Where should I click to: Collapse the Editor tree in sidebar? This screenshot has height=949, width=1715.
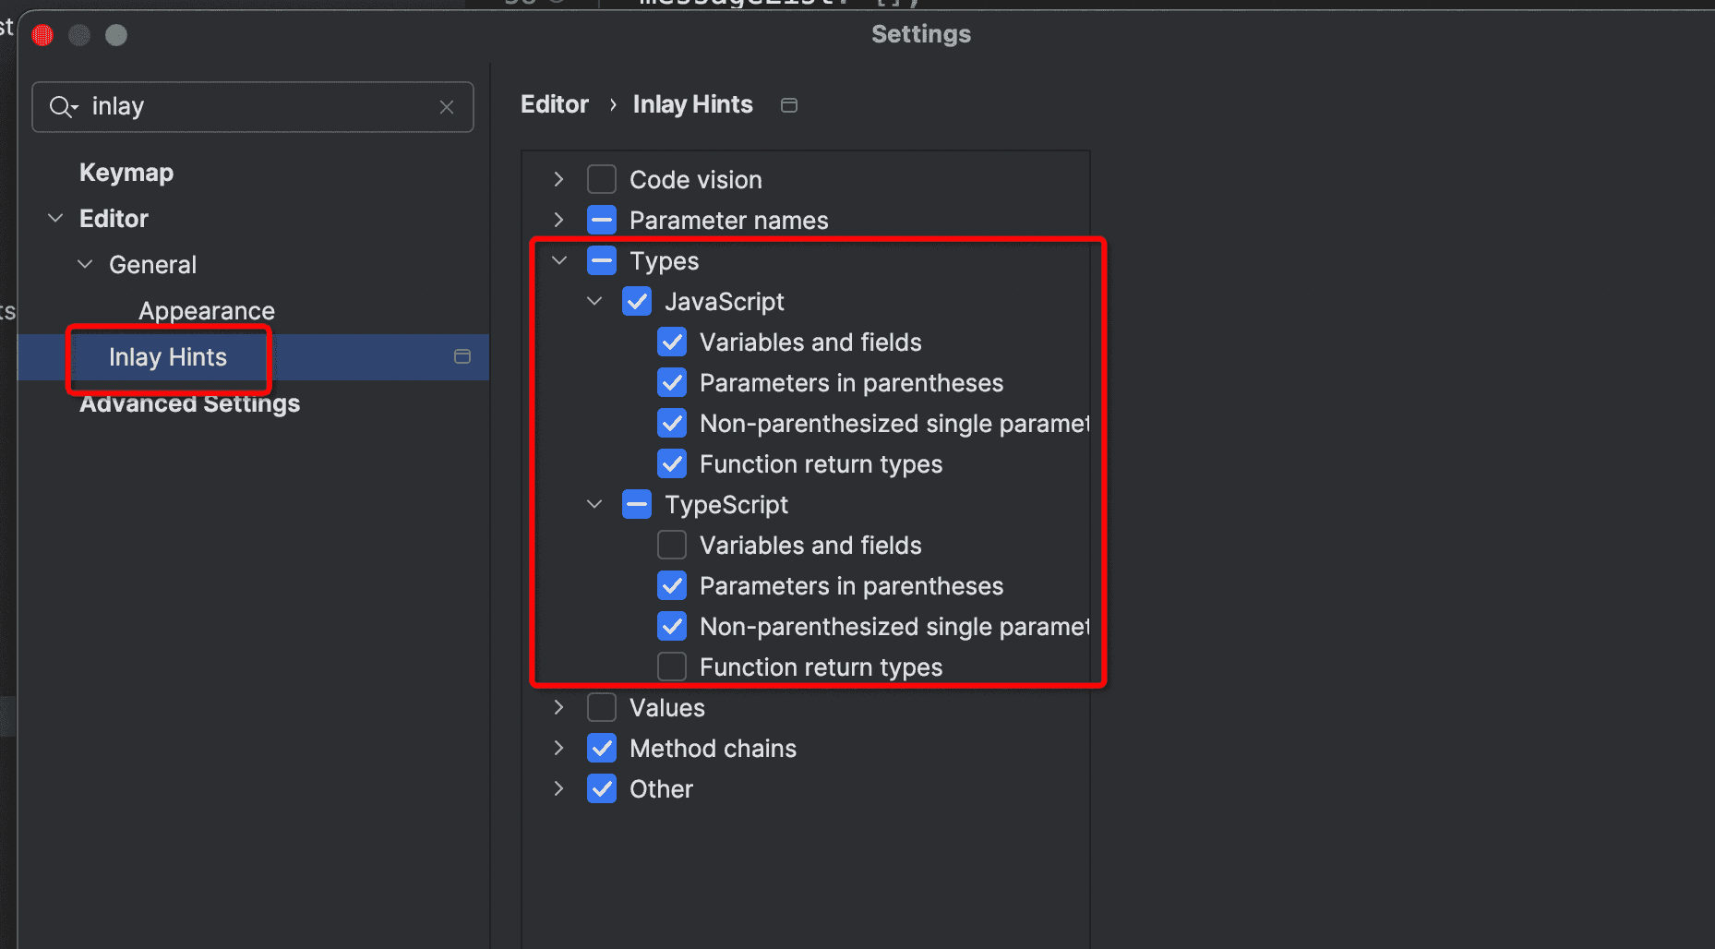coord(55,219)
